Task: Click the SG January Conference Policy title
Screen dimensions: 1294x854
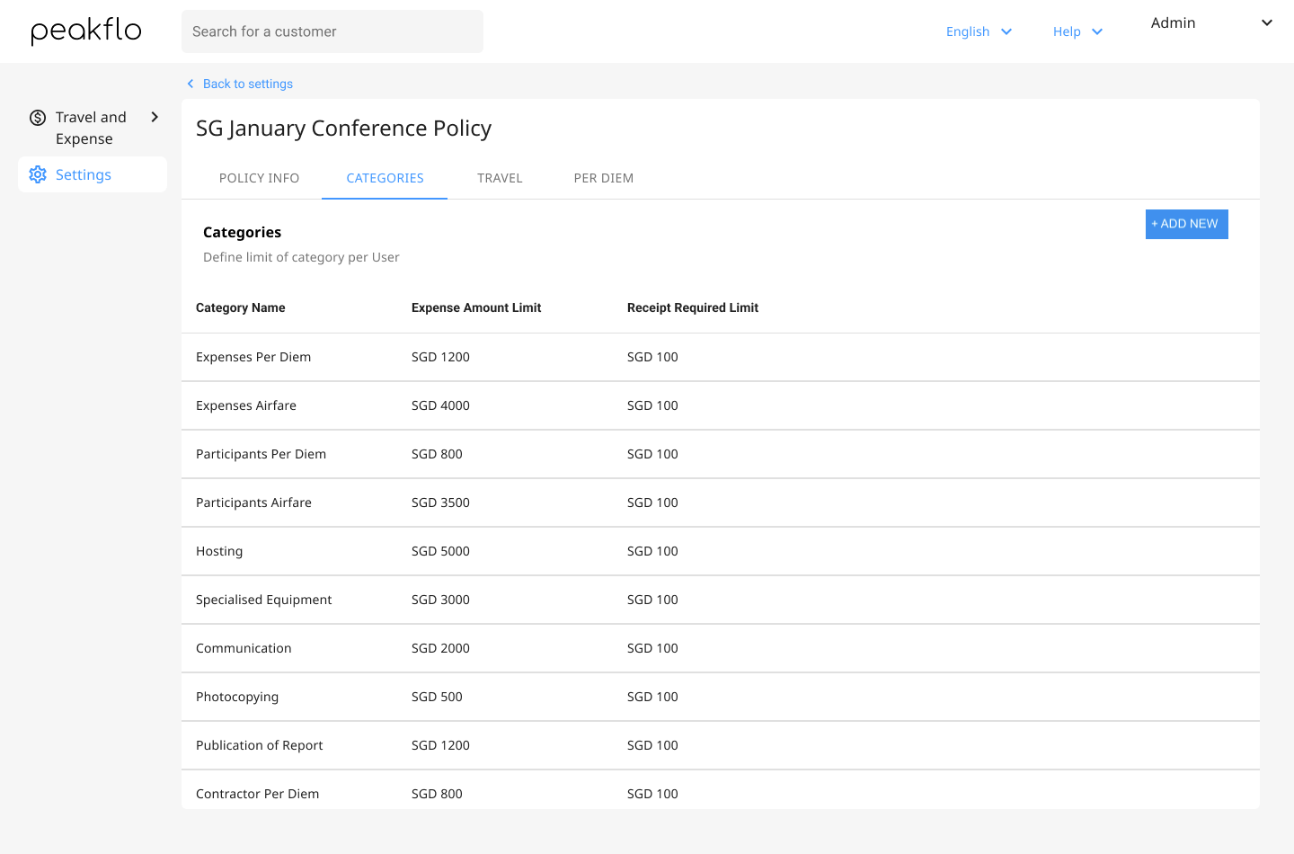Action: click(x=343, y=129)
